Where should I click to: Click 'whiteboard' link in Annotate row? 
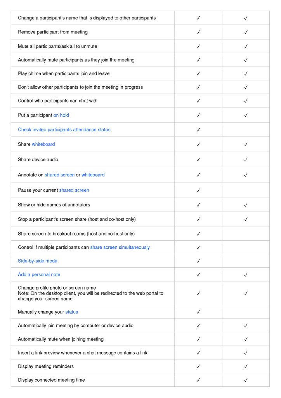(93, 175)
